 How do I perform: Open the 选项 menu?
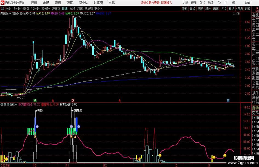point(210,3)
